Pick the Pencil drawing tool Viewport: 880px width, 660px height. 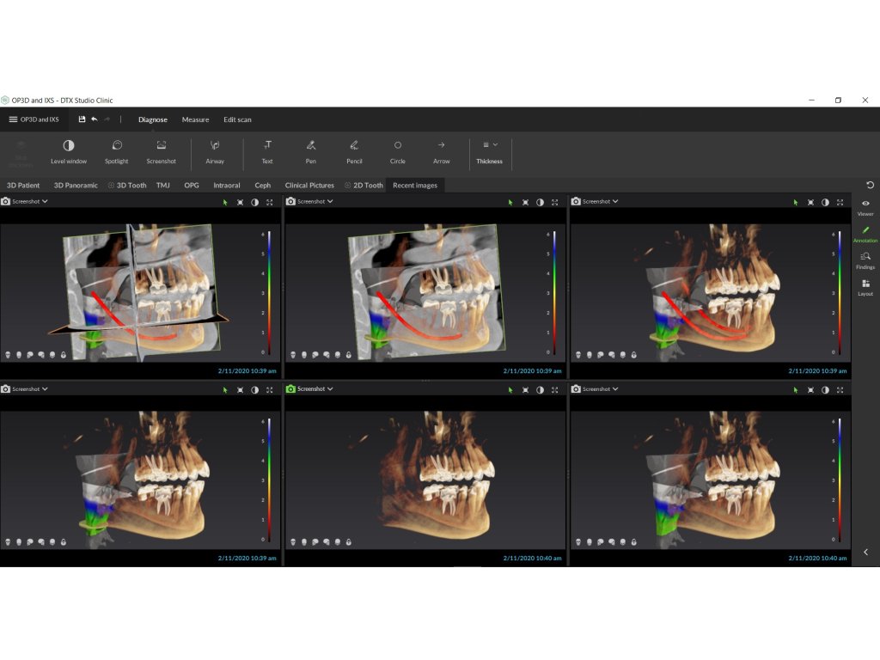tap(353, 151)
